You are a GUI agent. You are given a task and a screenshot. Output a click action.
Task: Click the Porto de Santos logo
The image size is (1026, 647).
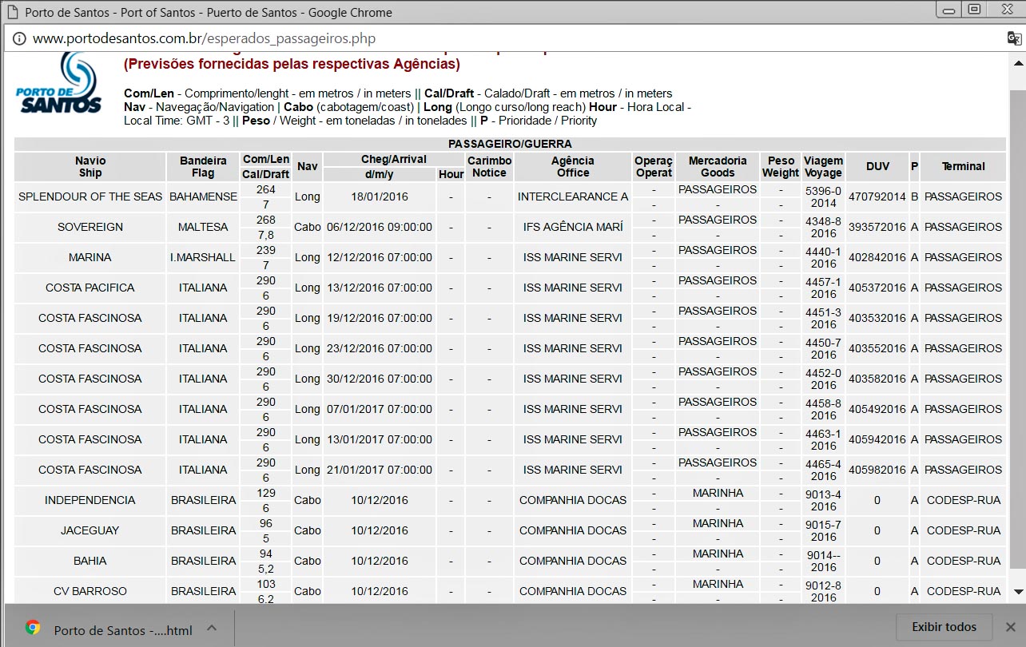pyautogui.click(x=59, y=83)
